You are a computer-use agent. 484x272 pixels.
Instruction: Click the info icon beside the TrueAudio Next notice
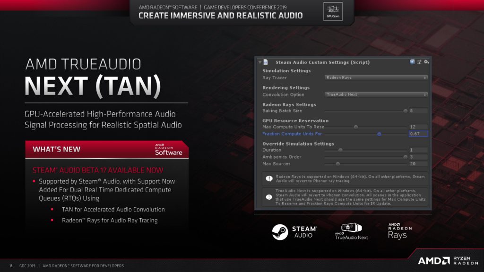(x=269, y=197)
